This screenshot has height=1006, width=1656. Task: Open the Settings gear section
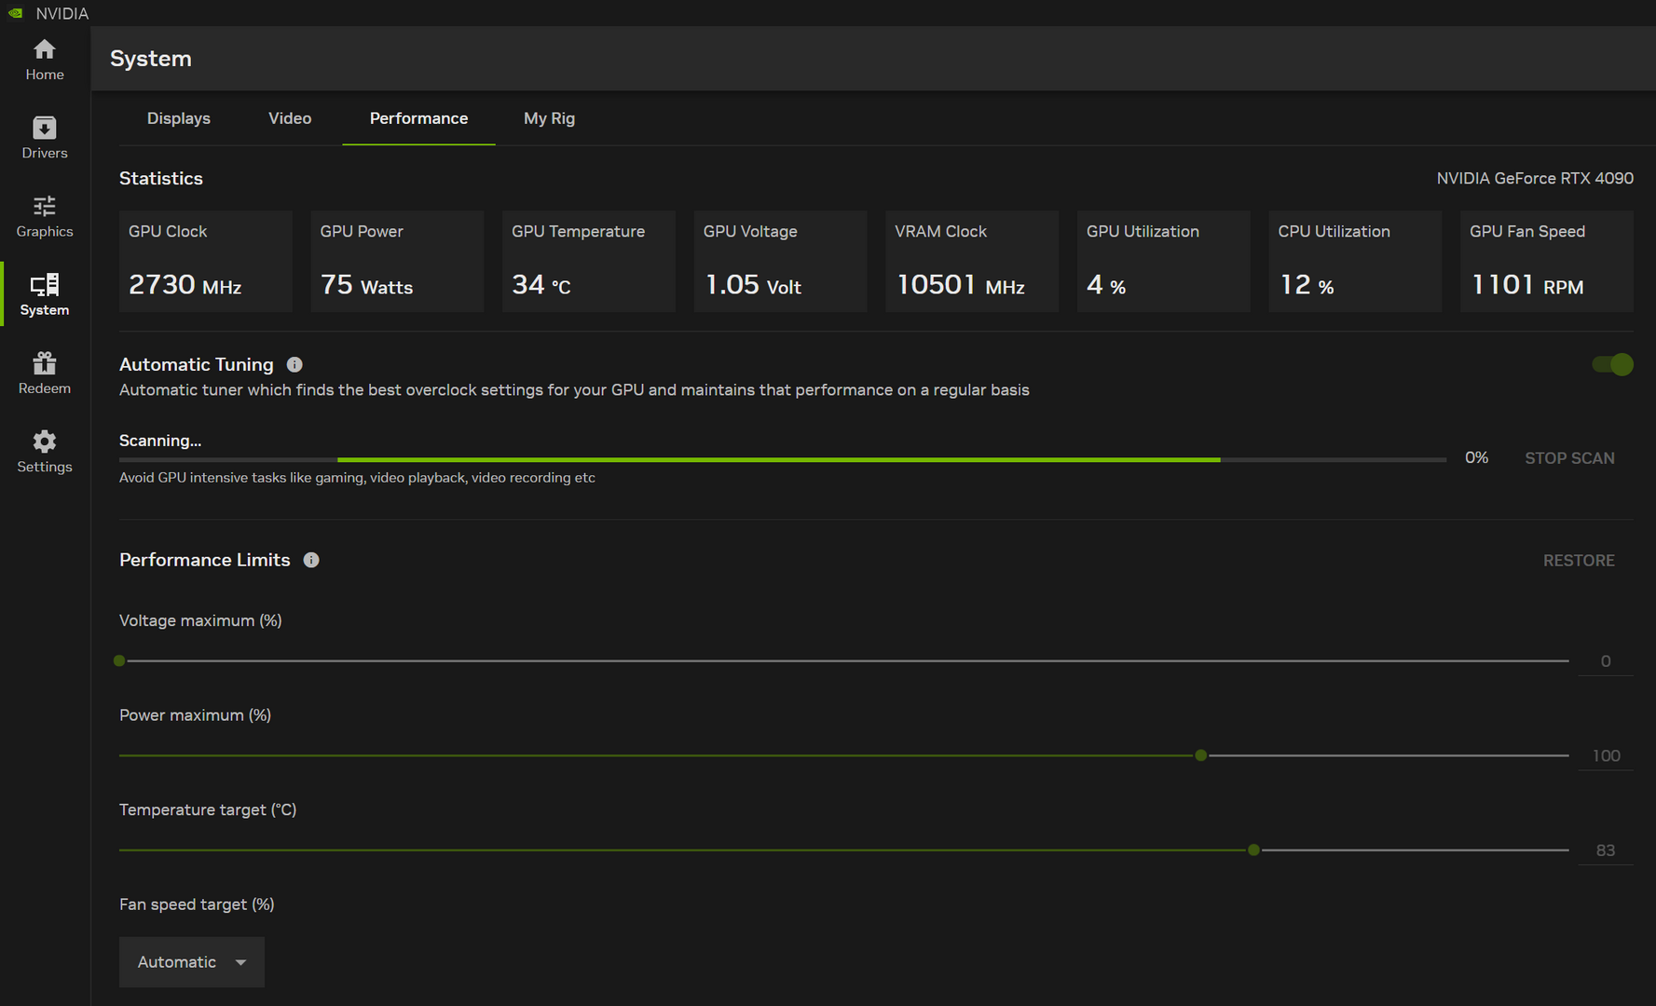tap(45, 452)
